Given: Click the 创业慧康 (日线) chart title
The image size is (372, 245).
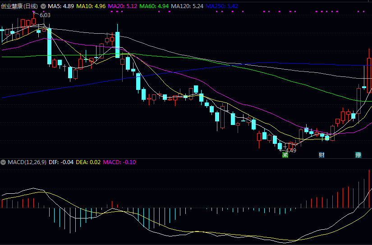Looking at the screenshot, I should [19, 6].
